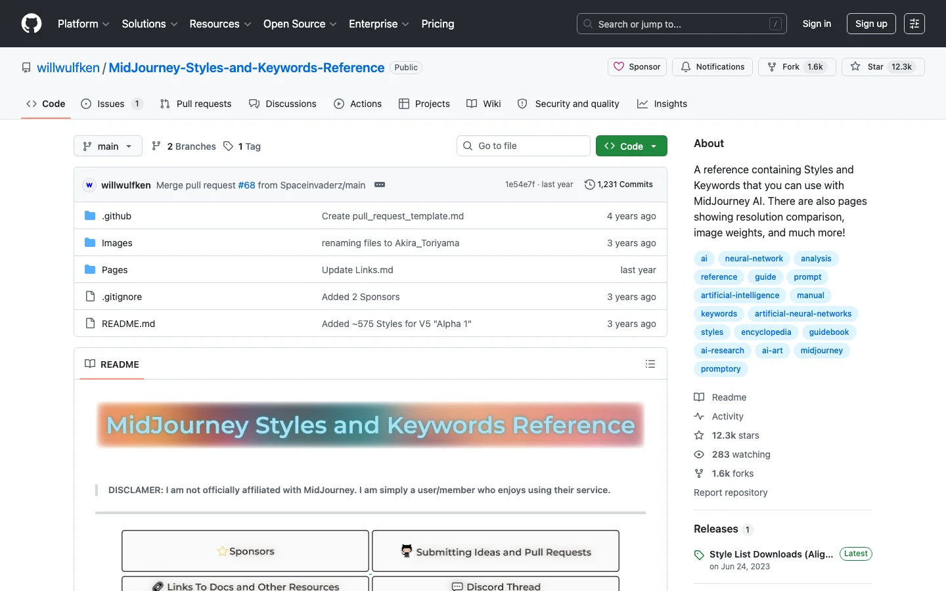Expand the Resources menu
946x591 pixels.
pos(220,24)
